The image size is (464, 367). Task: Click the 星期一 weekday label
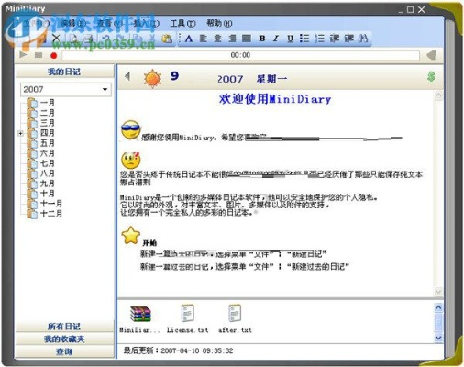[x=272, y=79]
